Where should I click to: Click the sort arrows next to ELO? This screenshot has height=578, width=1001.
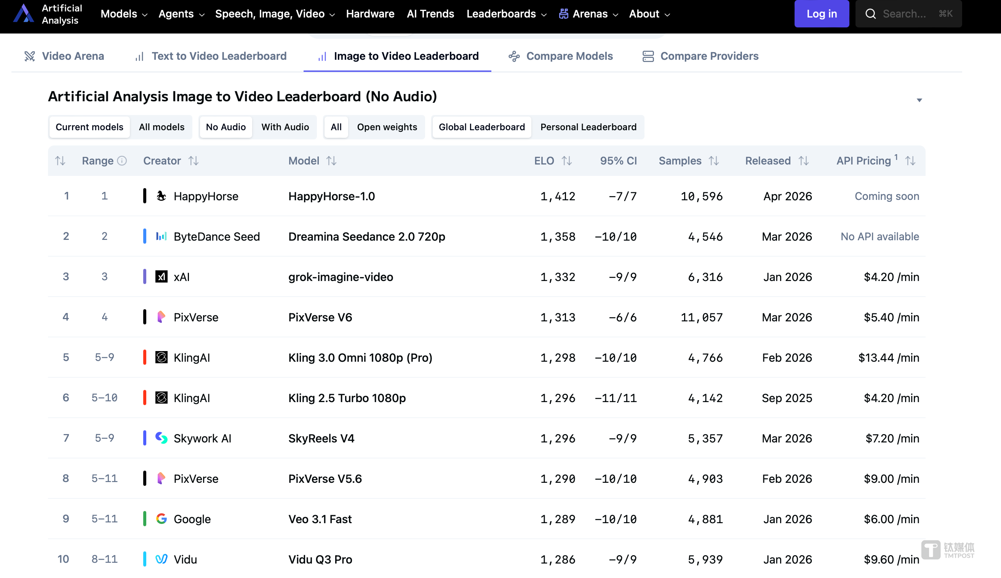566,161
